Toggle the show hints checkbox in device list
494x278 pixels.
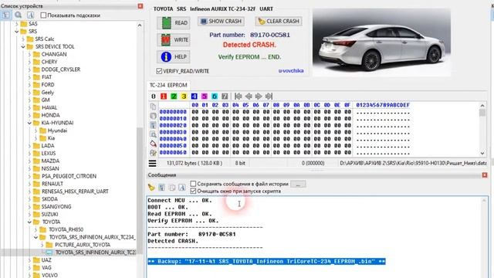[43, 15]
